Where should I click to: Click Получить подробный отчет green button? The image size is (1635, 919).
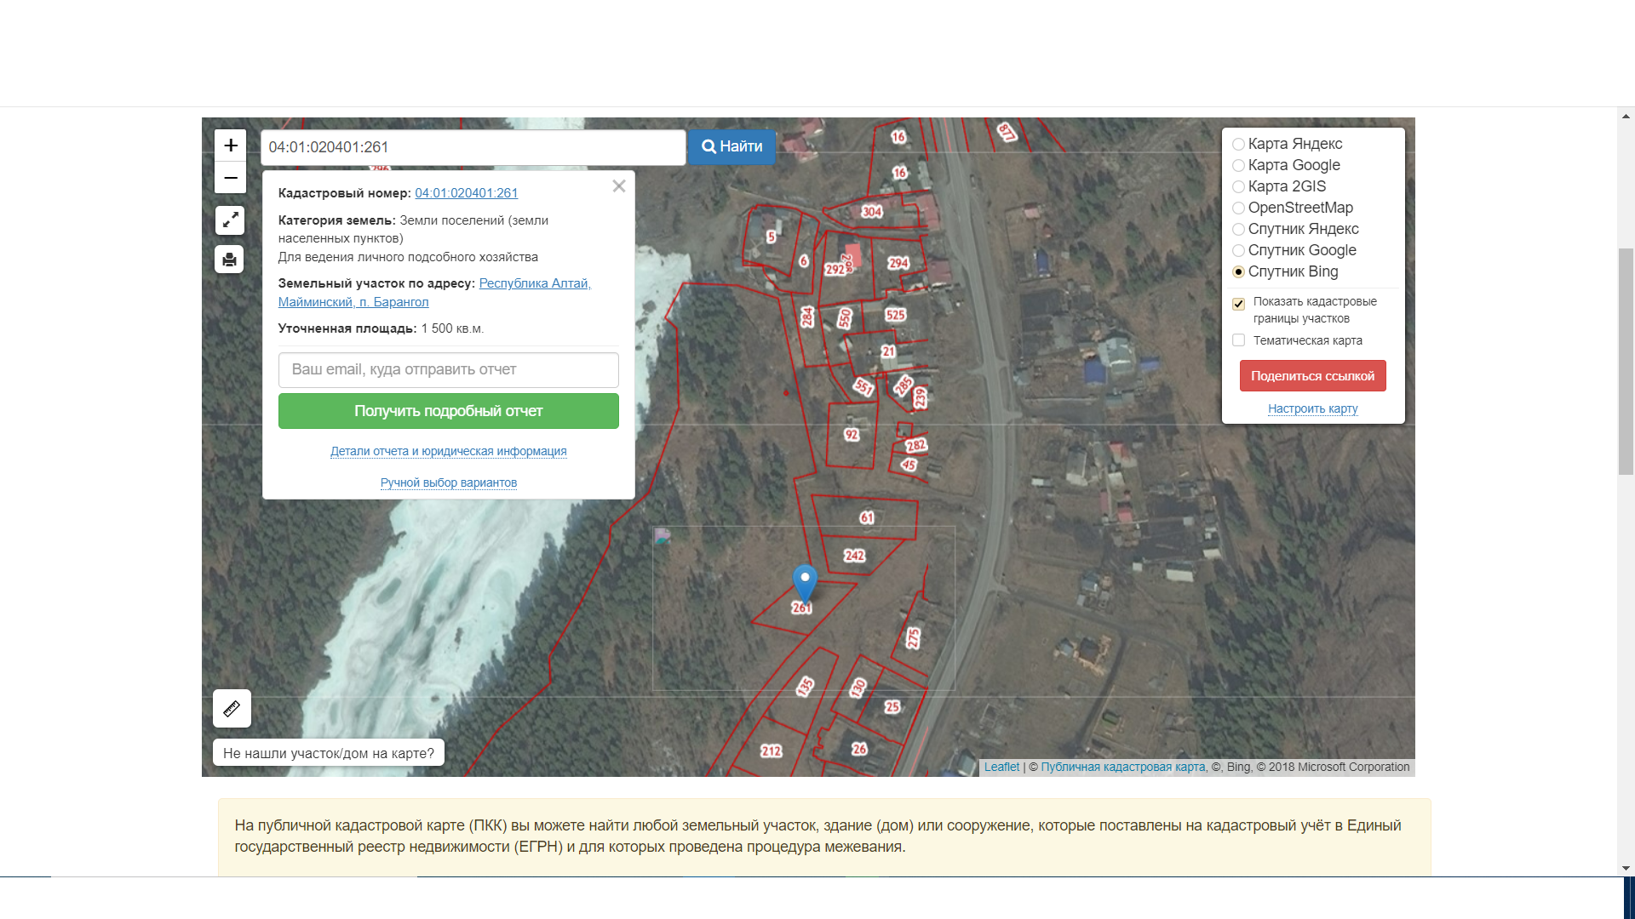(448, 411)
